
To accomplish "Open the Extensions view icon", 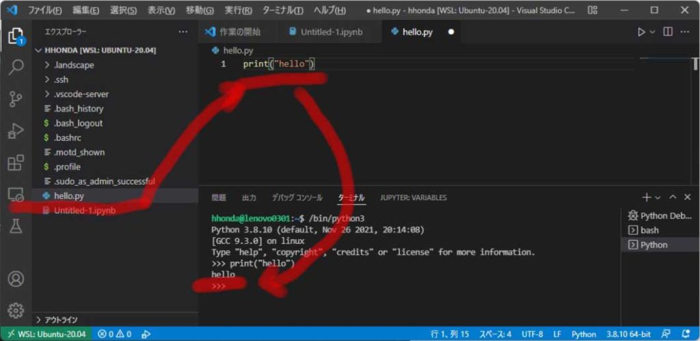I will tap(15, 163).
